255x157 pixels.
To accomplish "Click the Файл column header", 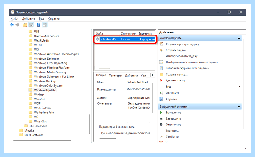I will click(x=100, y=34).
